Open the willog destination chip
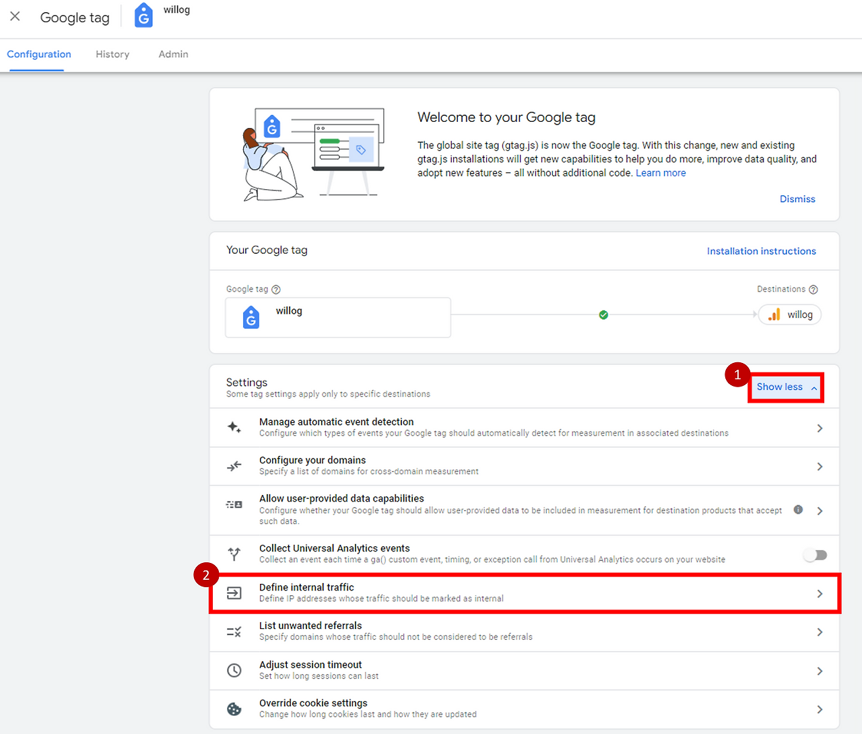862x734 pixels. pos(790,314)
